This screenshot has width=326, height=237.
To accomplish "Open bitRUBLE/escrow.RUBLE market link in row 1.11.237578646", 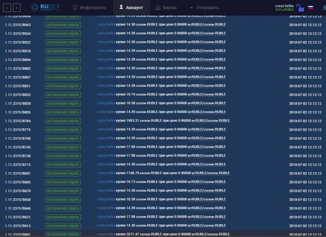I will click(207, 208).
